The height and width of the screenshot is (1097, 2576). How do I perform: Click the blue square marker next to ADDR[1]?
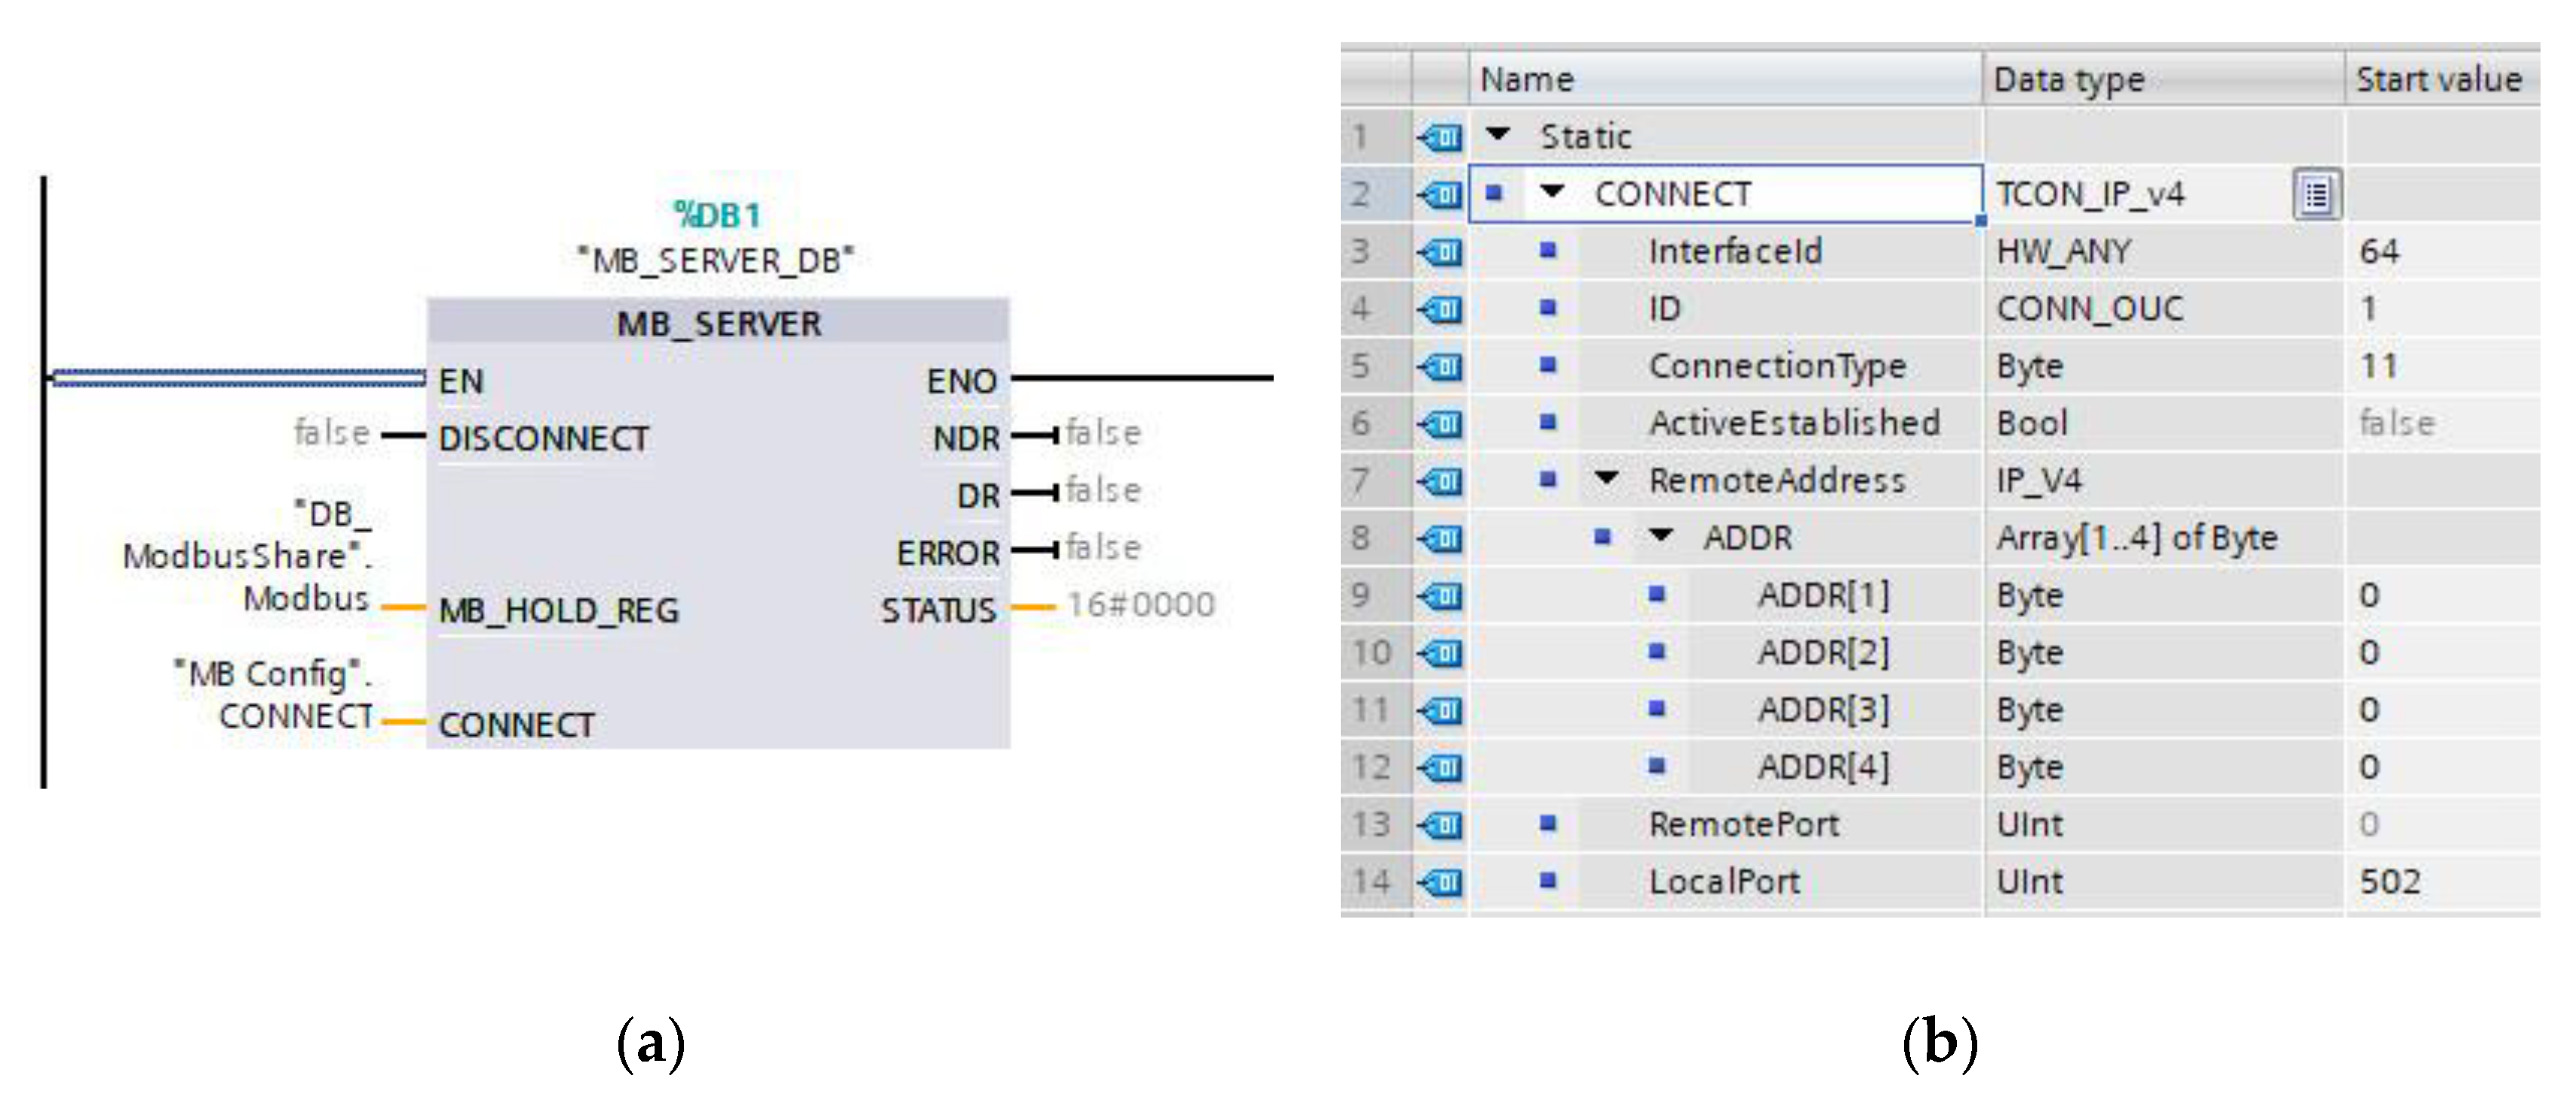tap(1656, 595)
